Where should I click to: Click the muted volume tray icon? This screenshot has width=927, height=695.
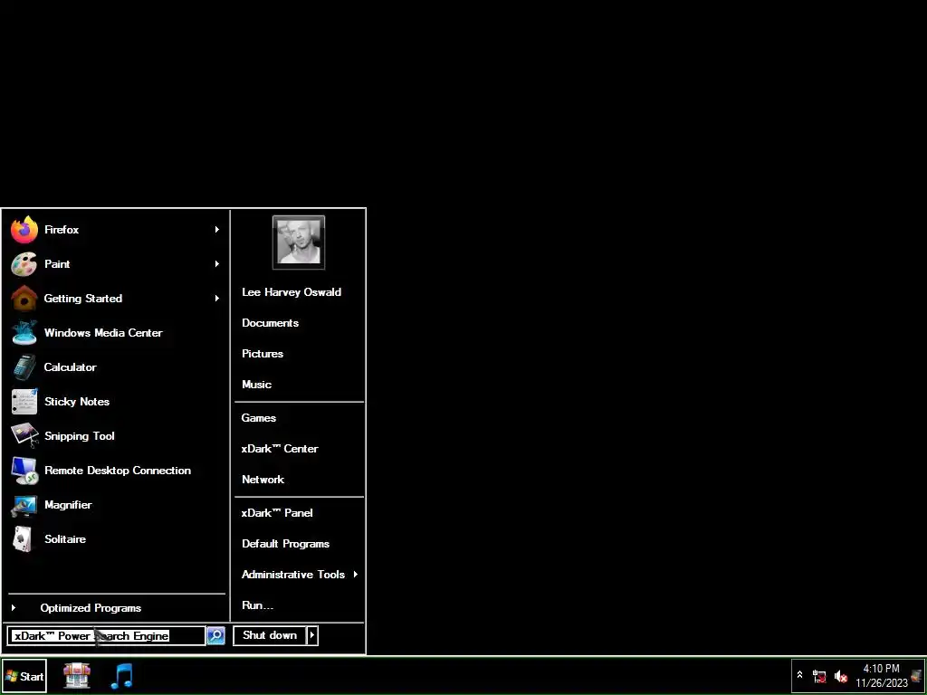pos(840,676)
